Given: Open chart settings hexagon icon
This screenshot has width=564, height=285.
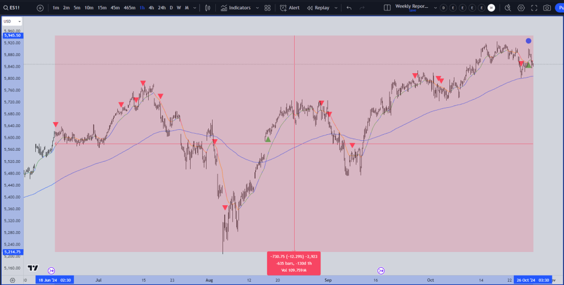Looking at the screenshot, I should [521, 8].
